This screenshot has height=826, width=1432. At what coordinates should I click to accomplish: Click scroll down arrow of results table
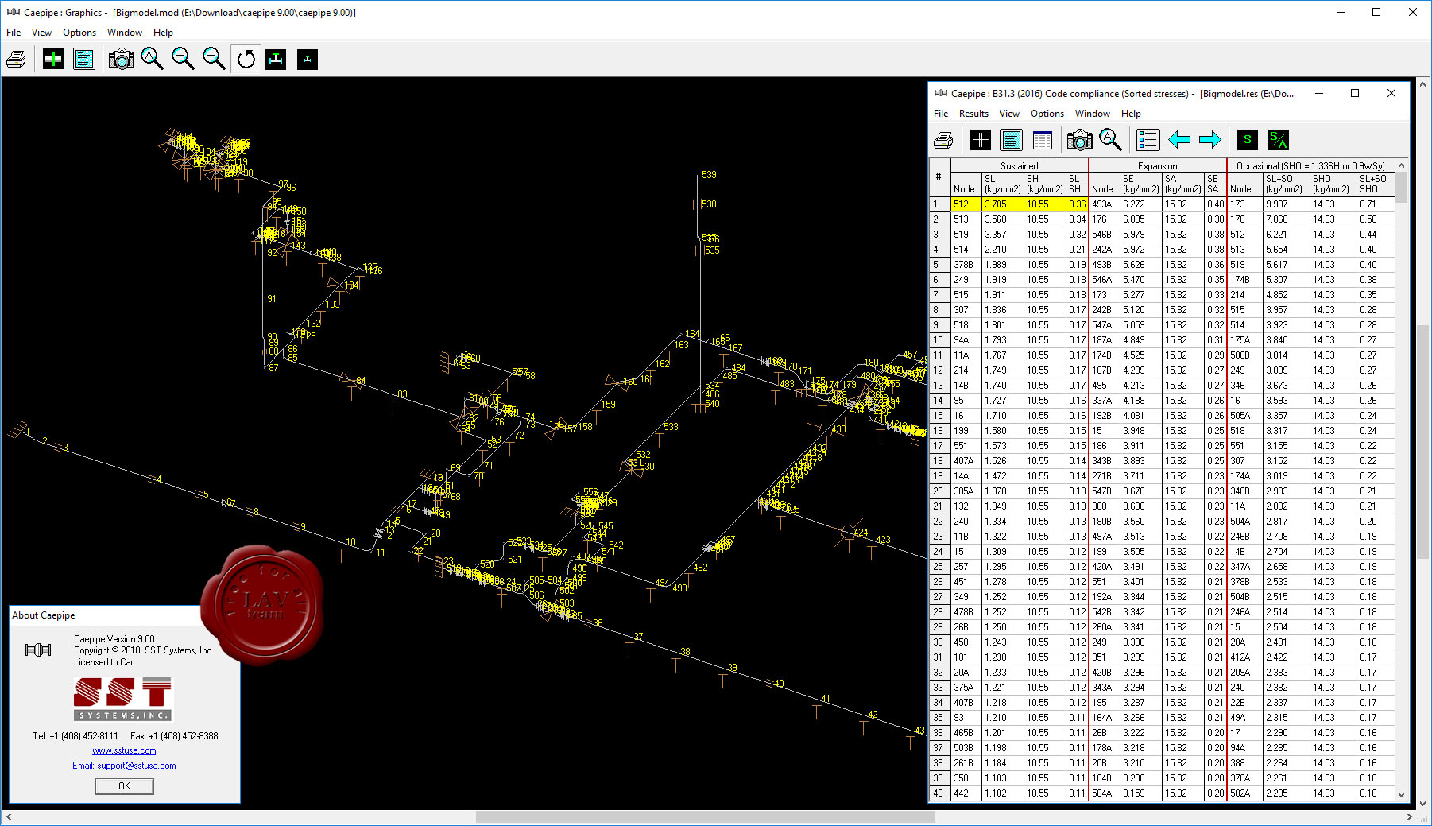pyautogui.click(x=1401, y=794)
